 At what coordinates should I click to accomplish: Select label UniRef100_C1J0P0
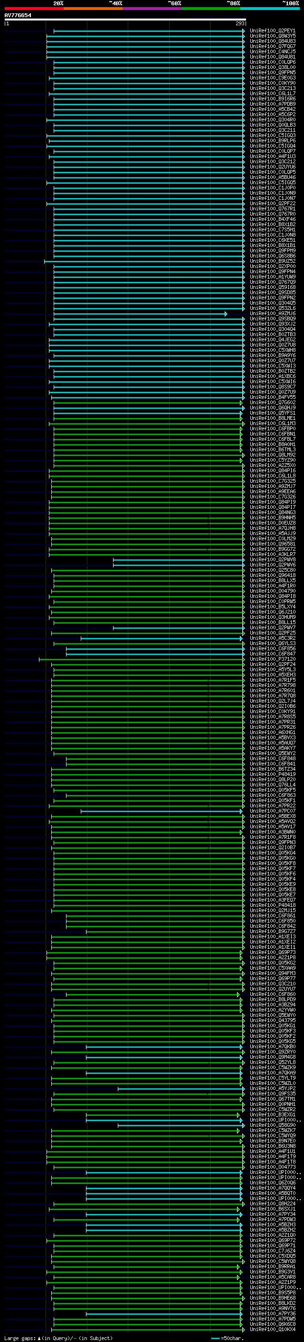272,188
